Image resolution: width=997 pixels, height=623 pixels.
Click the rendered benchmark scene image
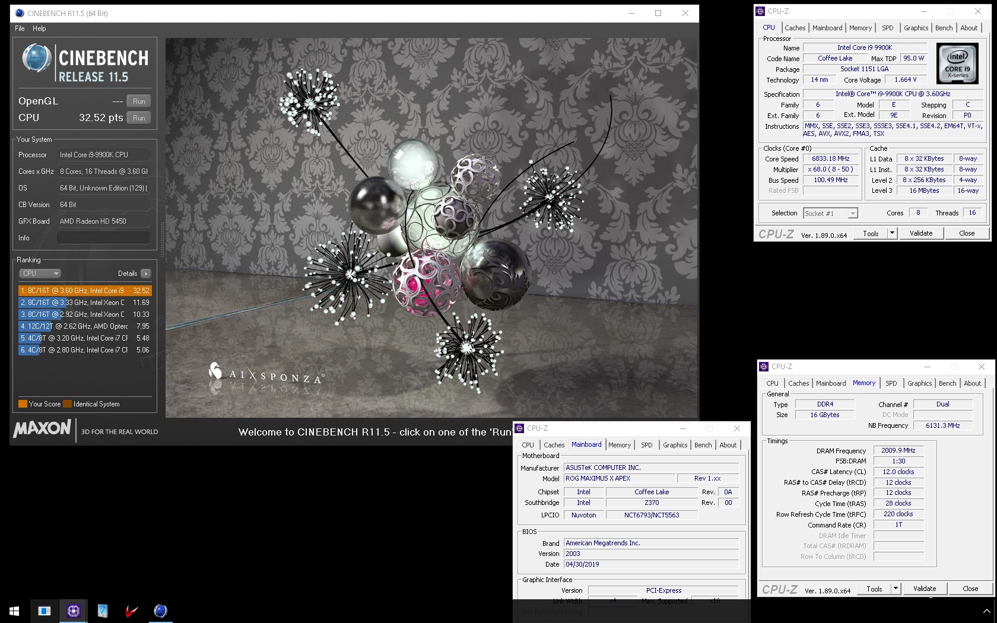432,228
